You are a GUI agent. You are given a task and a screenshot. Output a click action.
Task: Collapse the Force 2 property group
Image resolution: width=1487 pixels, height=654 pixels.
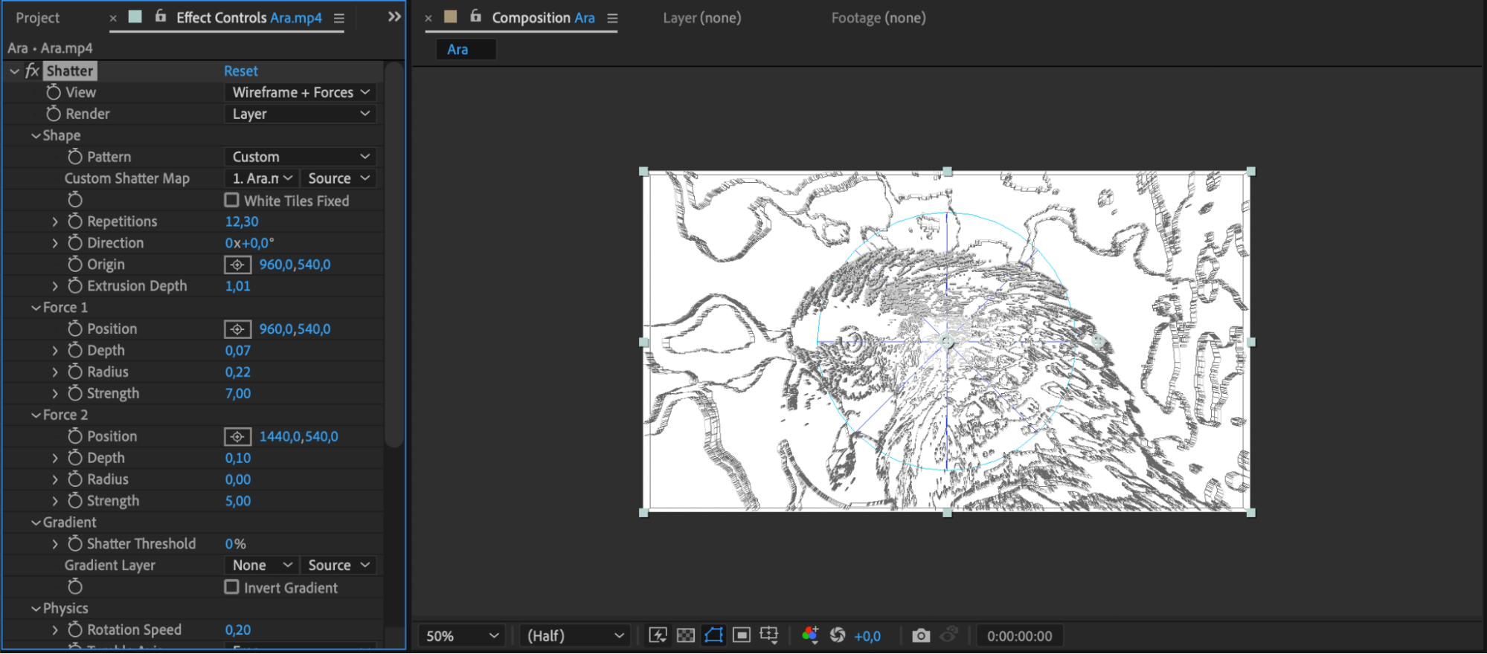[x=36, y=415]
